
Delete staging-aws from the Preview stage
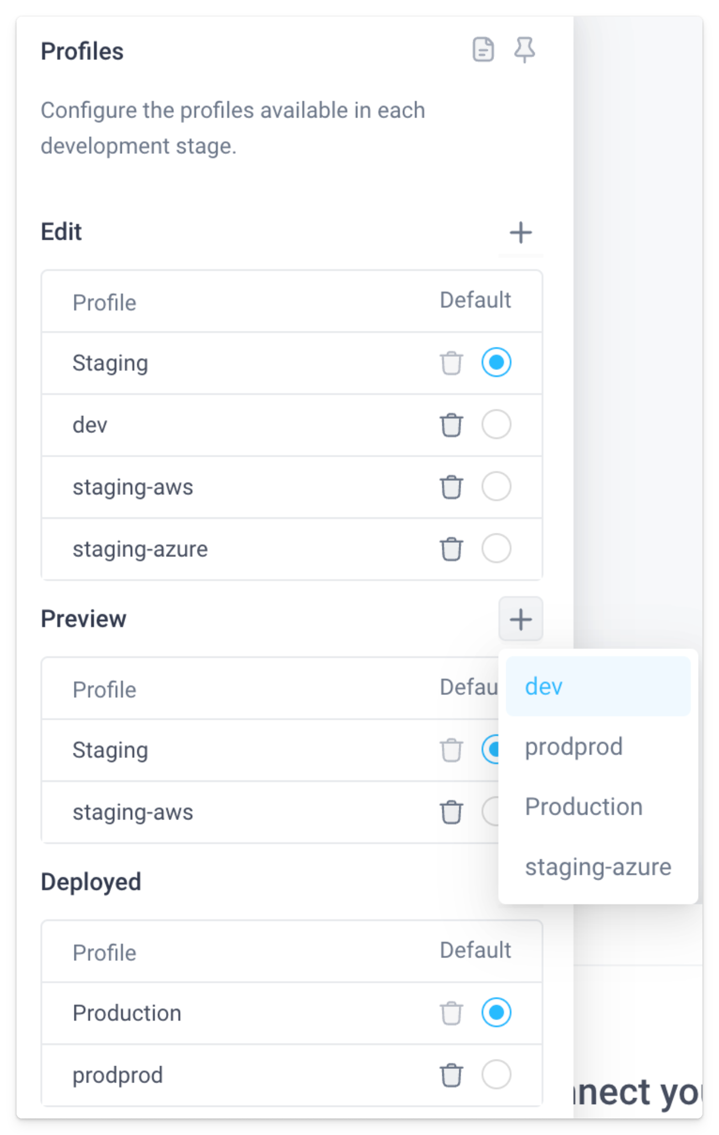(x=451, y=812)
